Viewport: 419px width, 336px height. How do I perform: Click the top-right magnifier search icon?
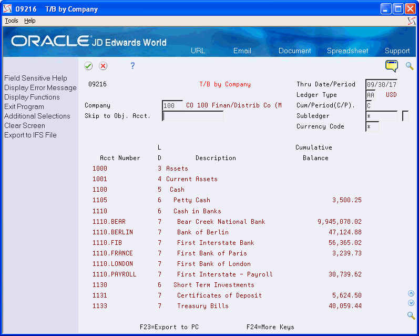410,66
